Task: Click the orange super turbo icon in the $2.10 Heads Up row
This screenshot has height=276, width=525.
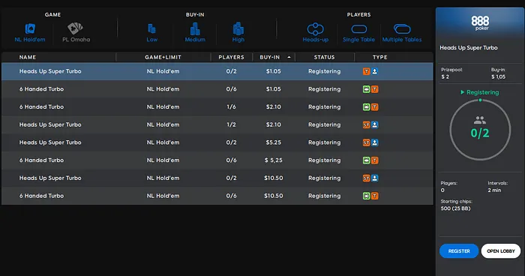Action: click(366, 124)
